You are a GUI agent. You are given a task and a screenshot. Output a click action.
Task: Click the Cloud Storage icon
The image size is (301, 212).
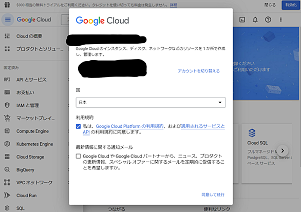(7, 157)
